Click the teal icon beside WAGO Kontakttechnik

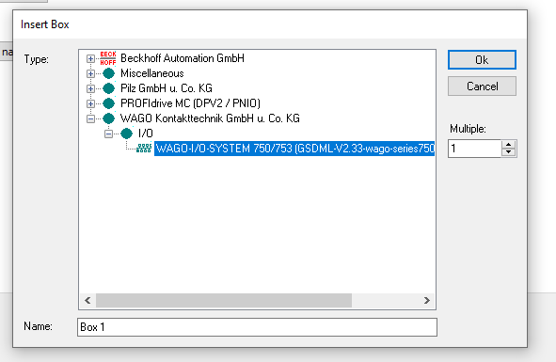point(108,118)
